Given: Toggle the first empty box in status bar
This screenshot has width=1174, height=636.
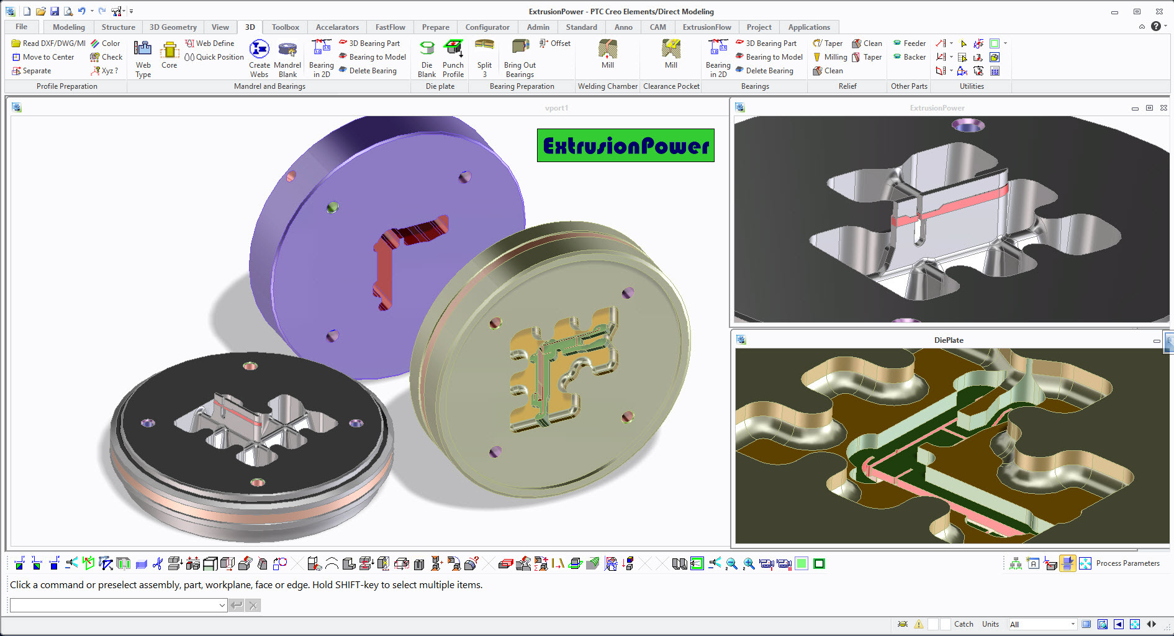Looking at the screenshot, I should pos(933,624).
